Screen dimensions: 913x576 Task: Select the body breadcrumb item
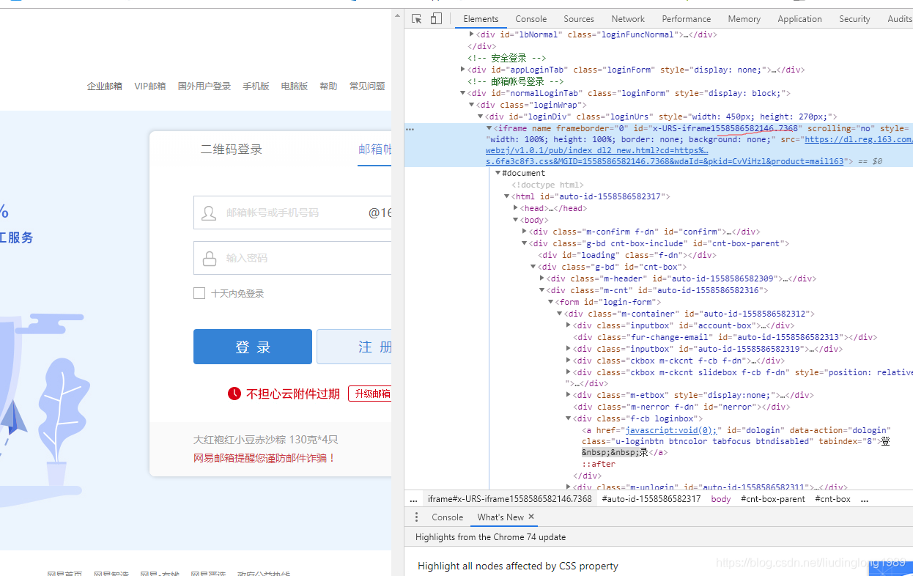(x=721, y=499)
